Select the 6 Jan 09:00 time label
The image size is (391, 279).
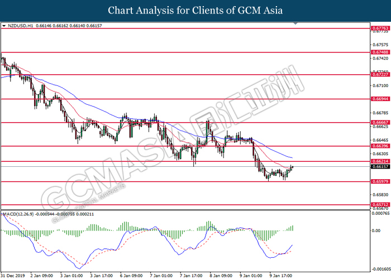pyautogui.click(x=131, y=275)
